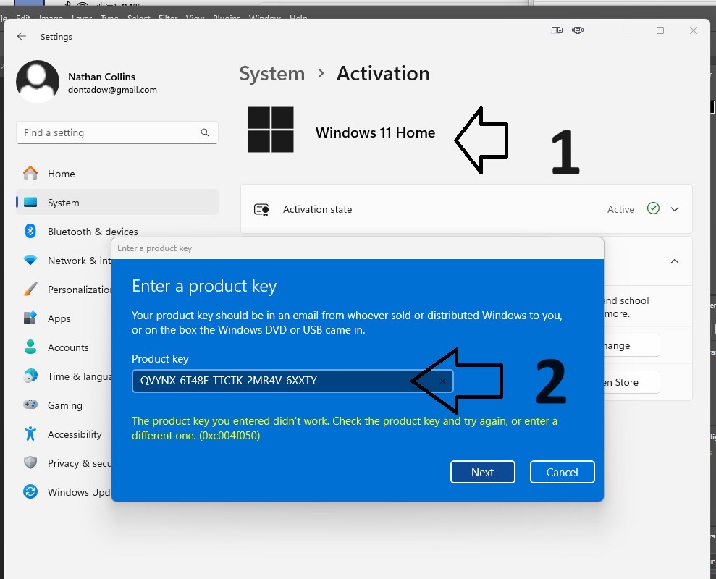Click the Activation page heading
Image resolution: width=716 pixels, height=579 pixels.
(383, 74)
